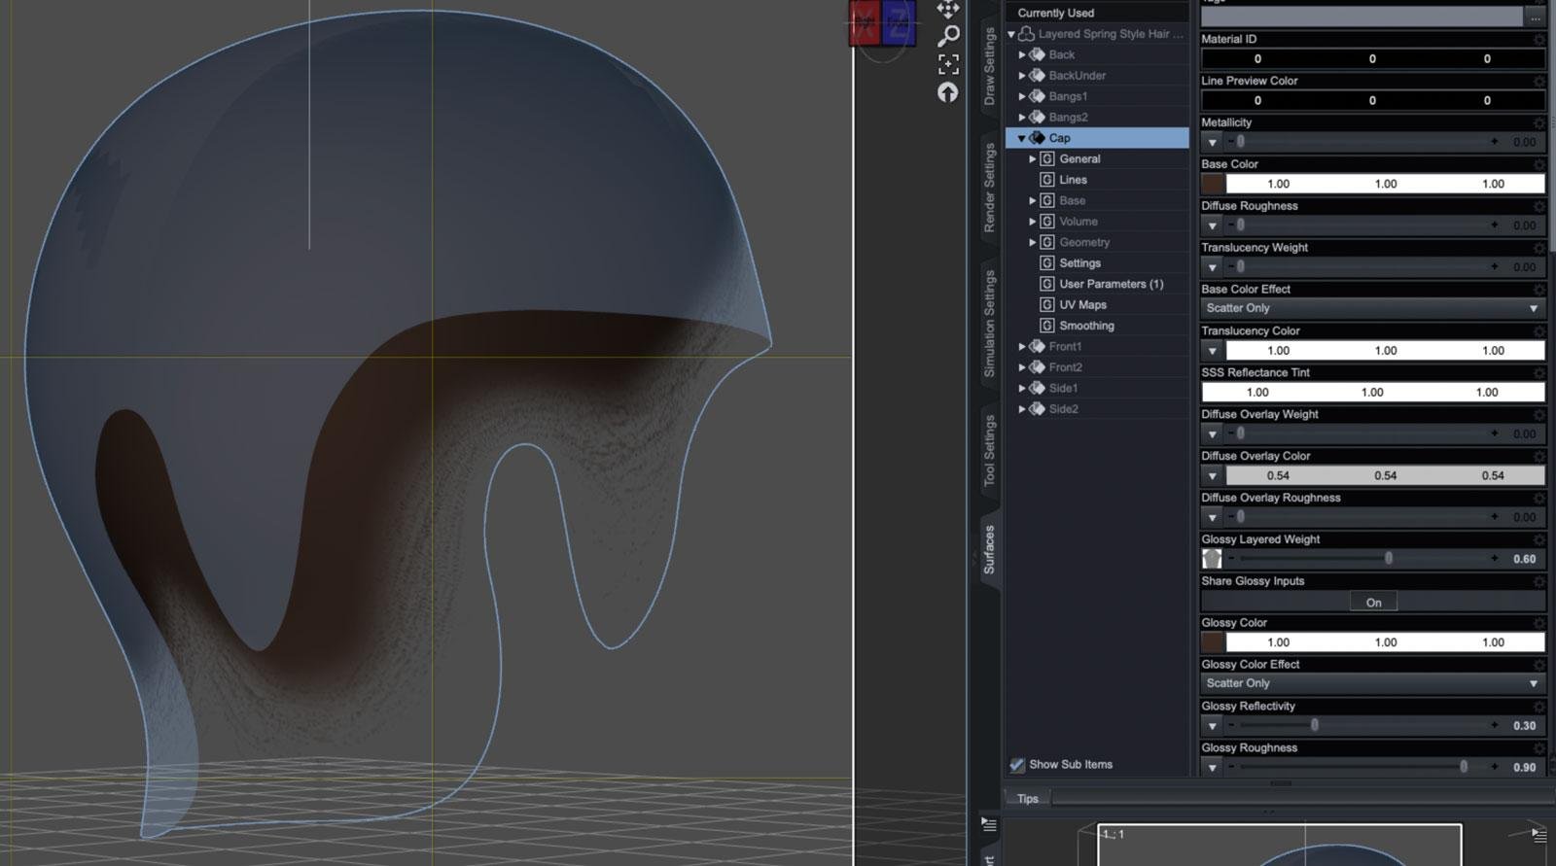This screenshot has height=866, width=1556.
Task: Click the ellipsis button beside Tags field
Action: pos(1535,17)
